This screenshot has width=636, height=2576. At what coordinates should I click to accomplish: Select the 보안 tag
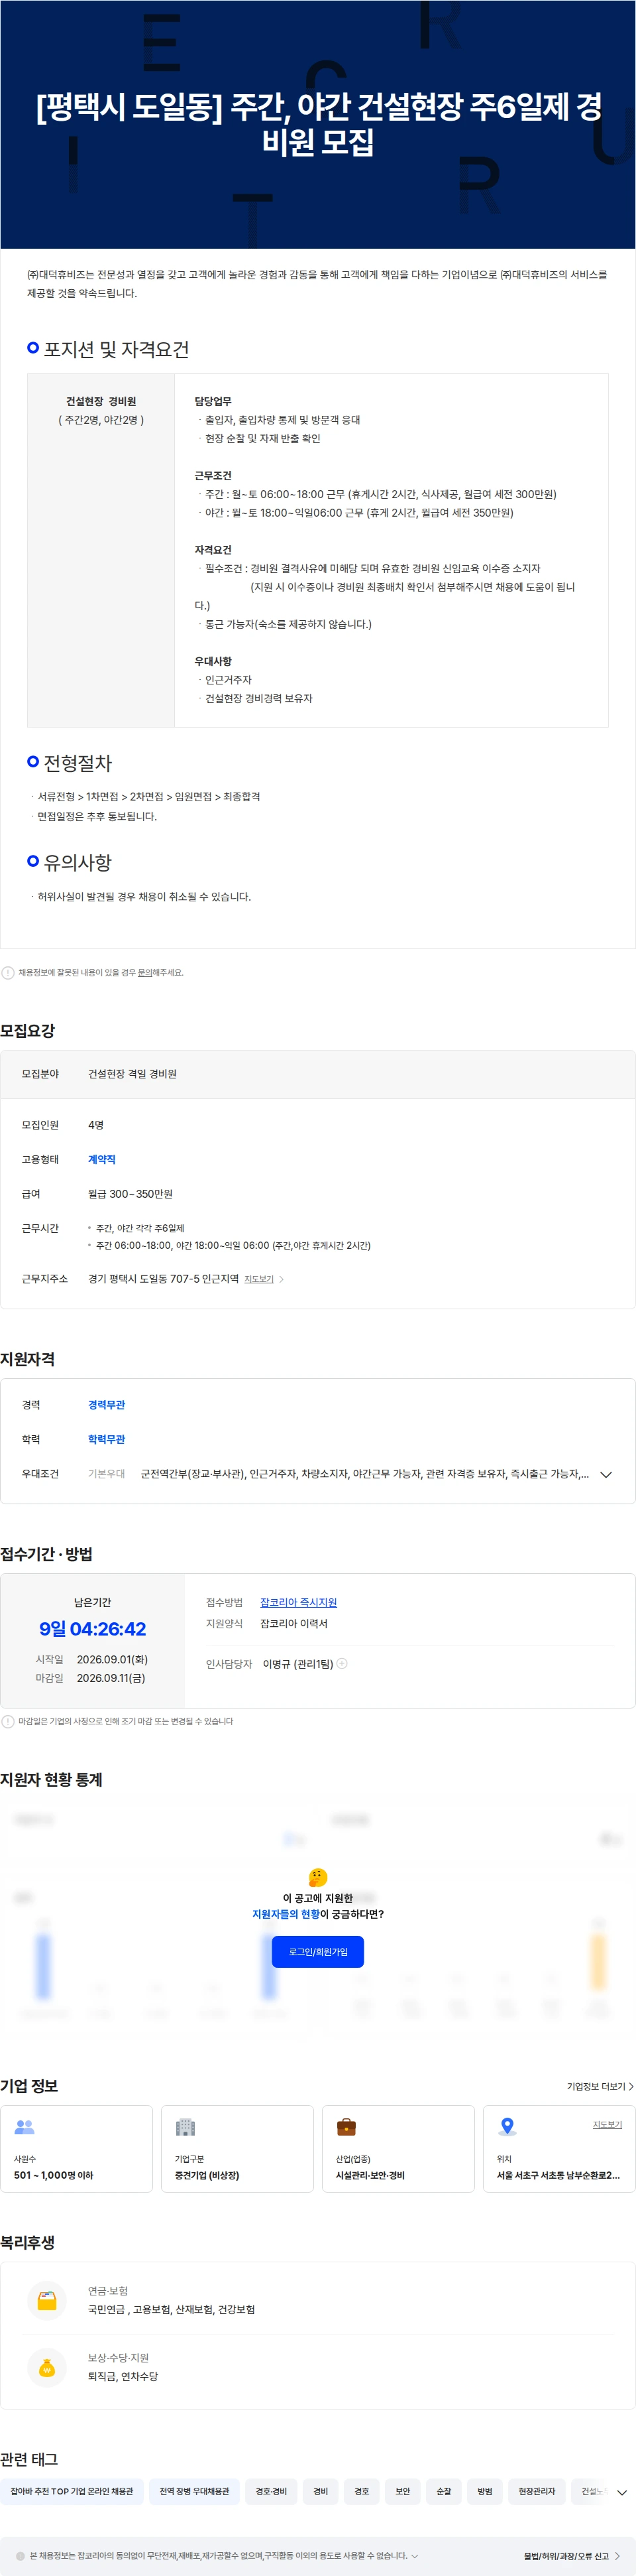pyautogui.click(x=402, y=2491)
